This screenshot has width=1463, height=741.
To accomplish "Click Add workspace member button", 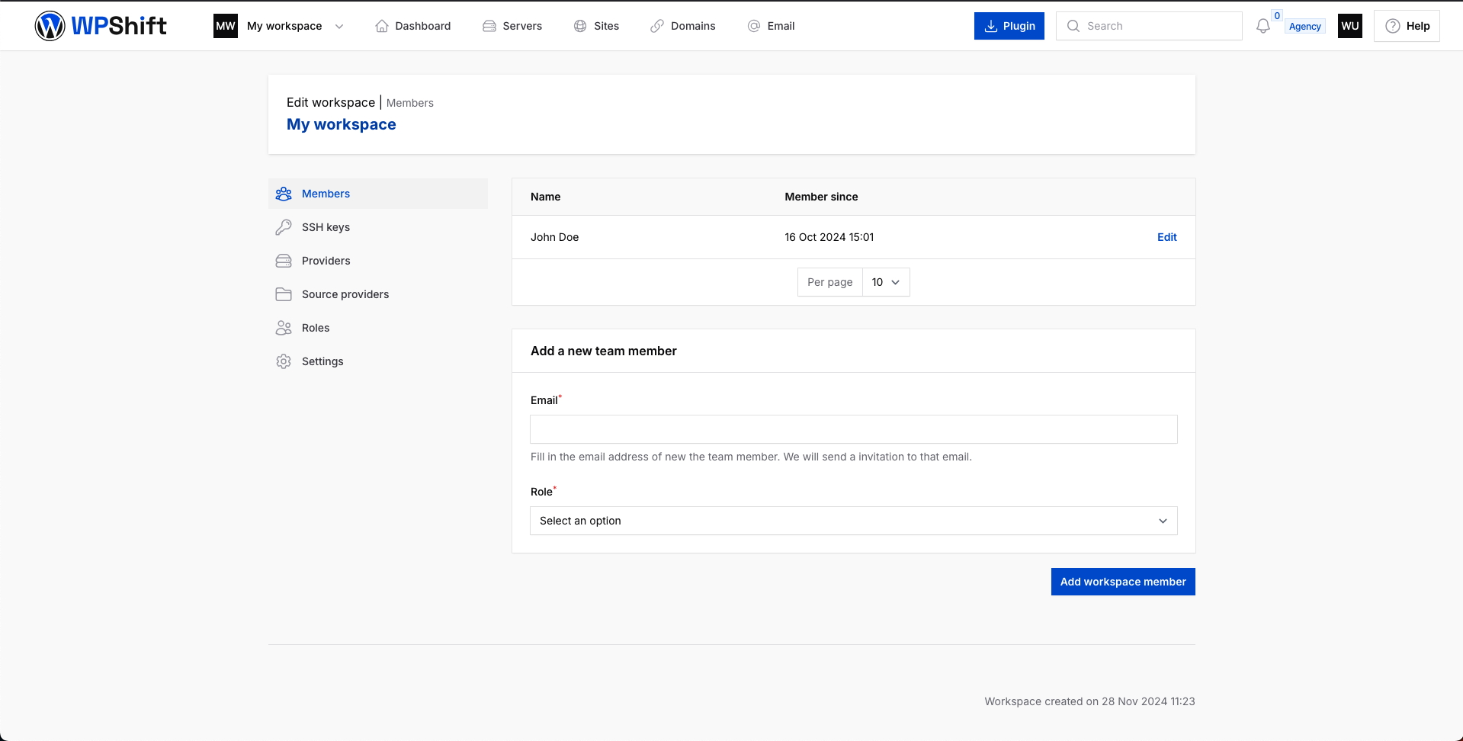I will tap(1123, 582).
